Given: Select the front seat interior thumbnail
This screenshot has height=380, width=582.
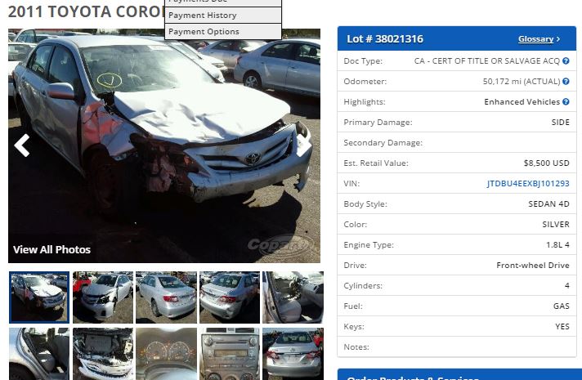Looking at the screenshot, I should click(293, 297).
